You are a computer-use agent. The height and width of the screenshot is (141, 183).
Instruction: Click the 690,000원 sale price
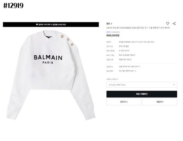tap(113, 35)
